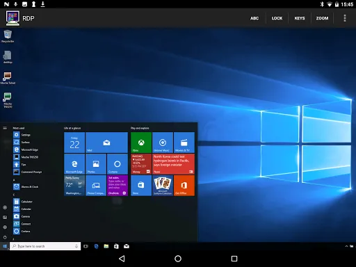
Task: Open the Photos tile
Action: (96, 164)
